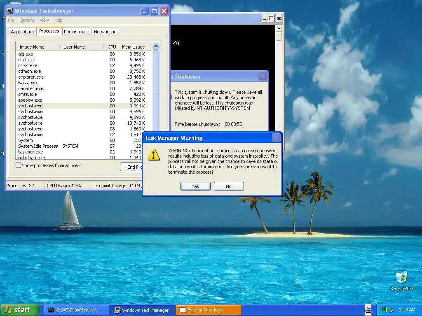Image resolution: width=422 pixels, height=316 pixels.
Task: Select the alg.exe process
Action: click(x=82, y=54)
